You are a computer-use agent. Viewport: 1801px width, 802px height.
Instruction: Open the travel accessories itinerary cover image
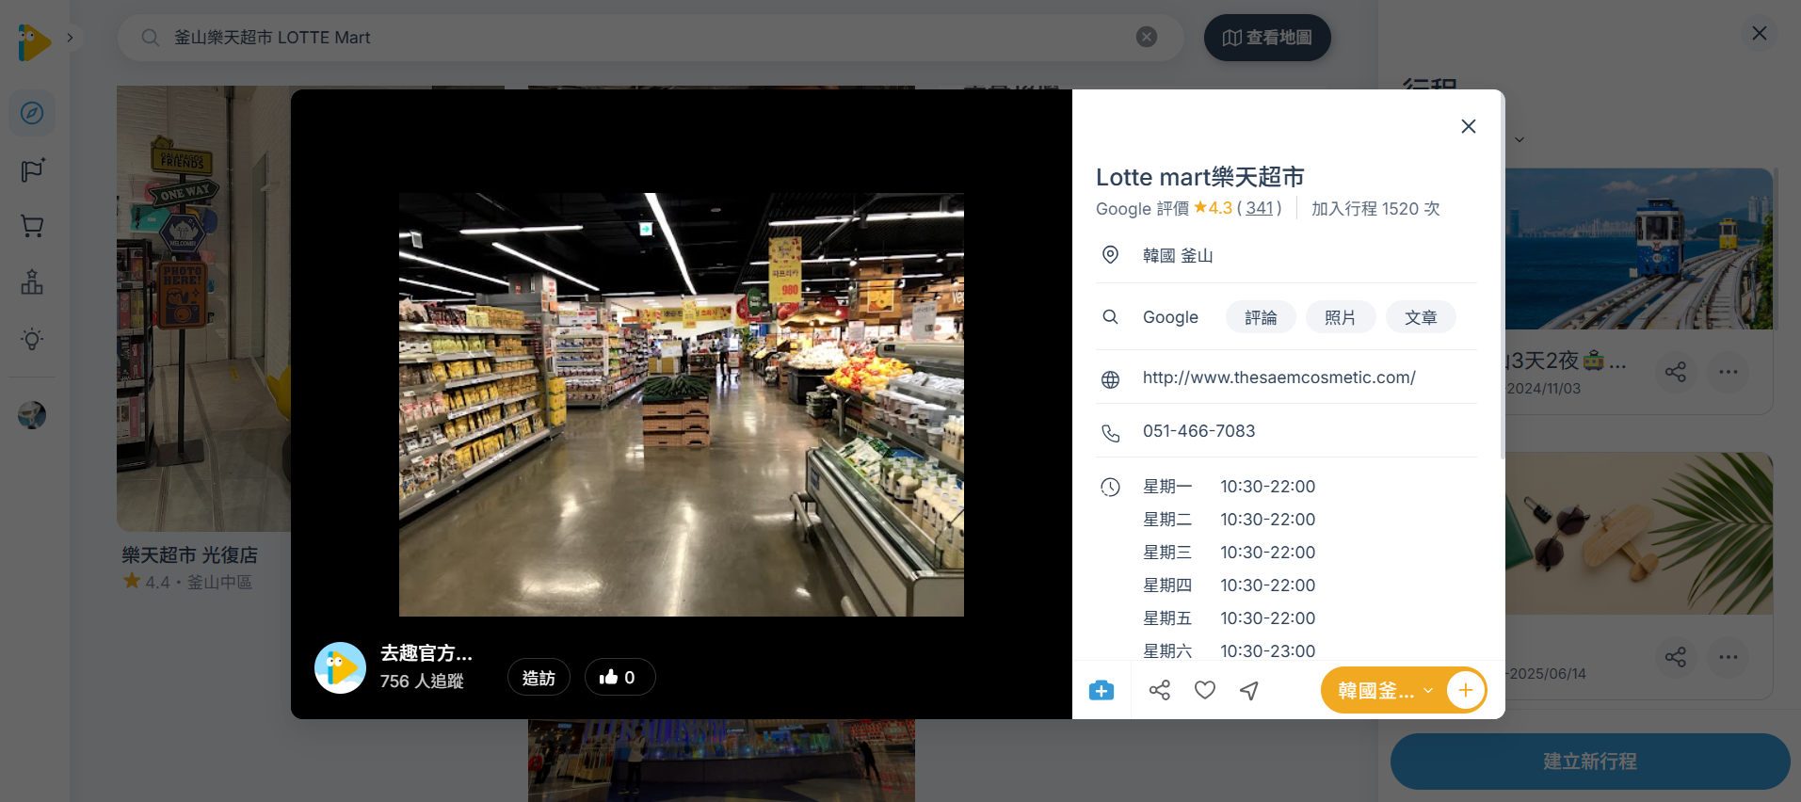[x=1639, y=534]
